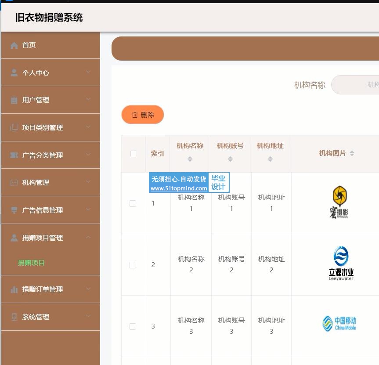This screenshot has width=379, height=365.
Task: Expand the 广告信息管理 chevron
Action: 88,210
